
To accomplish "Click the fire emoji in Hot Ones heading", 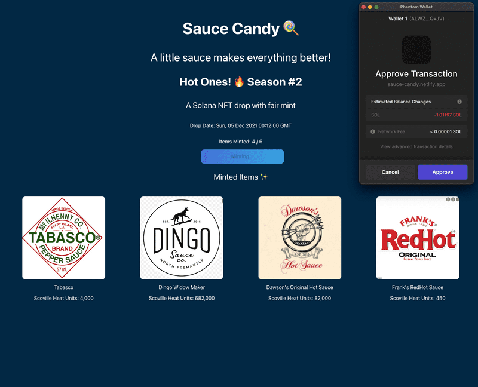I will coord(240,82).
